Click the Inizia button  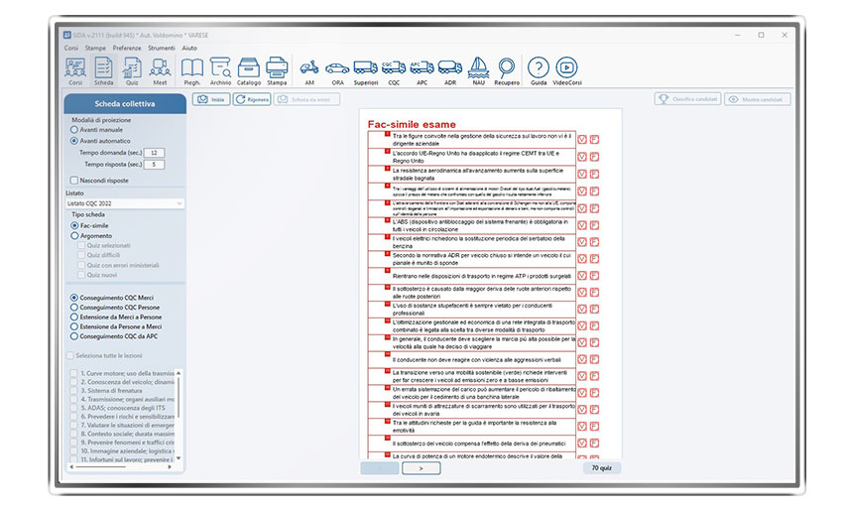[211, 99]
